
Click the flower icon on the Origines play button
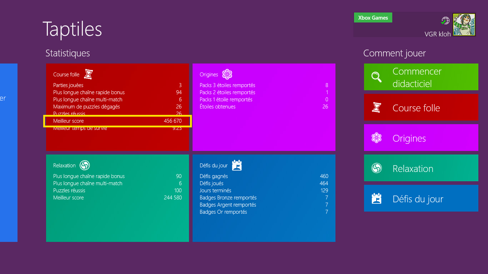(377, 138)
